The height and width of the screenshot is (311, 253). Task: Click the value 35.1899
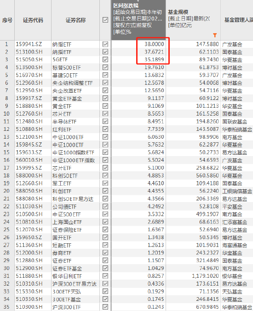point(154,59)
